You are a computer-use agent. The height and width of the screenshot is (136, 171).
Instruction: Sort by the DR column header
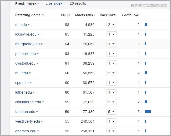[64, 15]
